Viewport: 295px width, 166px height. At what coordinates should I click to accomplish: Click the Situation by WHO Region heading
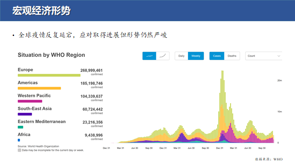coord(51,55)
